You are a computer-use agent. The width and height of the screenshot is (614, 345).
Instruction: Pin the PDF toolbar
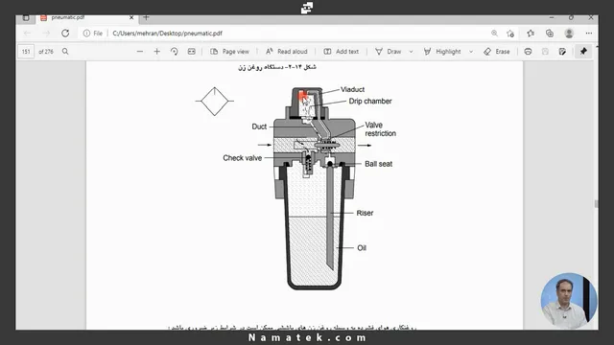coord(583,52)
